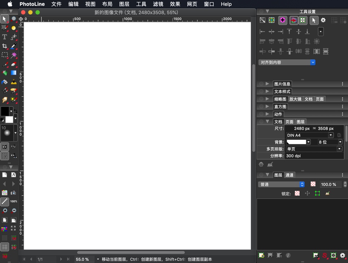Toggle the position lock in the Layers panel
Screen dimensions: 348x263
click(307, 193)
